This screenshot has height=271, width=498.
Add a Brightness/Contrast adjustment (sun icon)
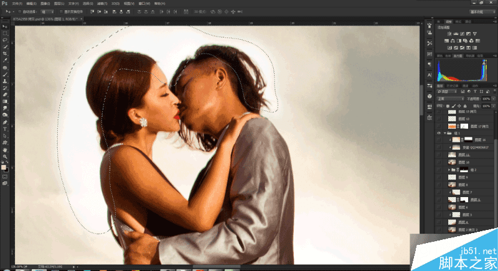tap(449, 34)
